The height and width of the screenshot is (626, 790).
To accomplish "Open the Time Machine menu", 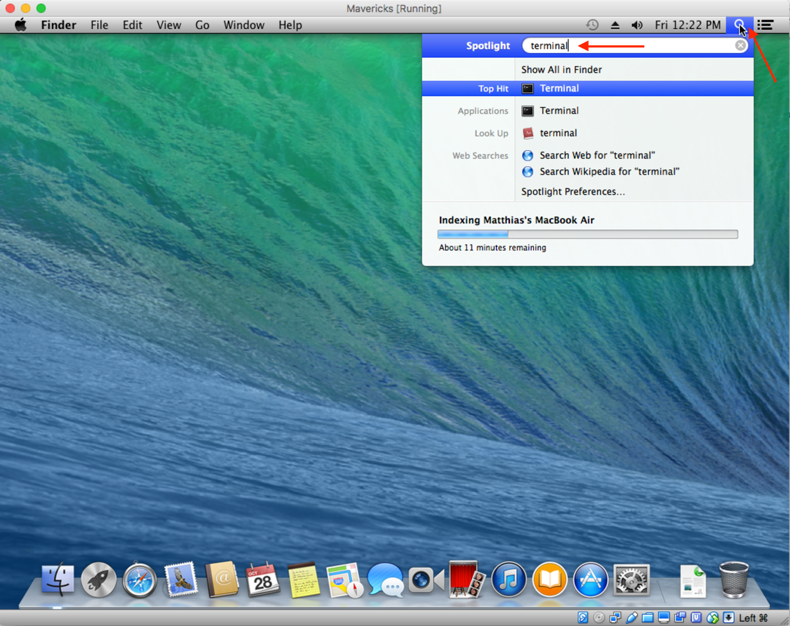I will [592, 25].
